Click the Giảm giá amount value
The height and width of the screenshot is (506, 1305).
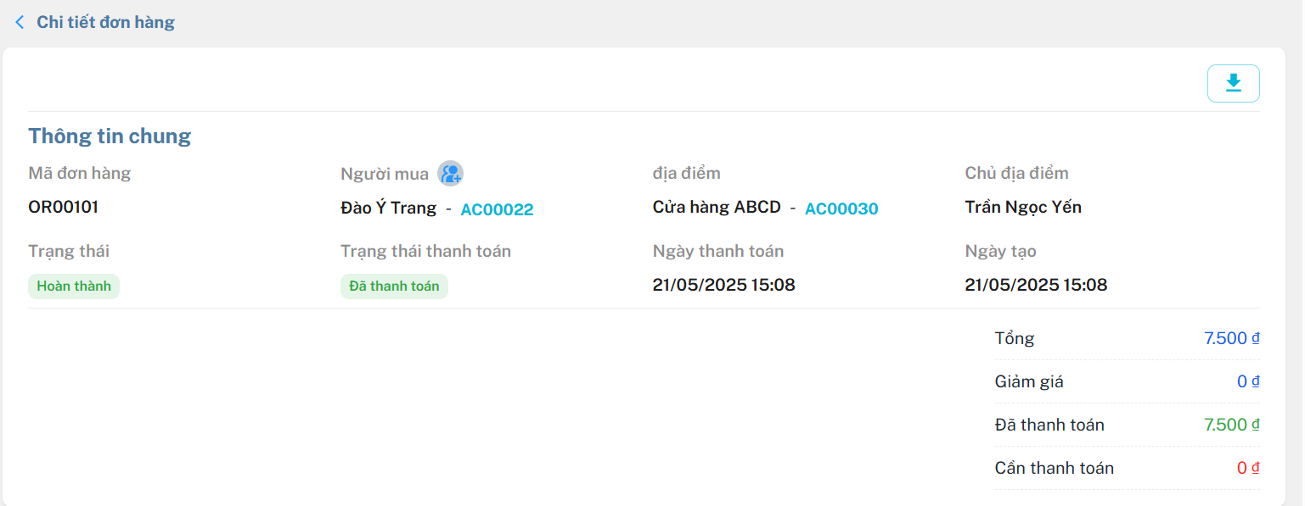tap(1248, 381)
